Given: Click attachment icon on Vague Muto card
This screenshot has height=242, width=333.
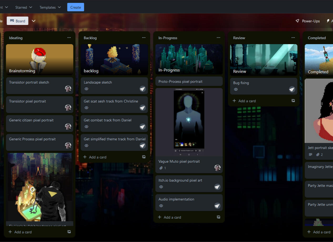Looking at the screenshot, I should click(x=161, y=168).
